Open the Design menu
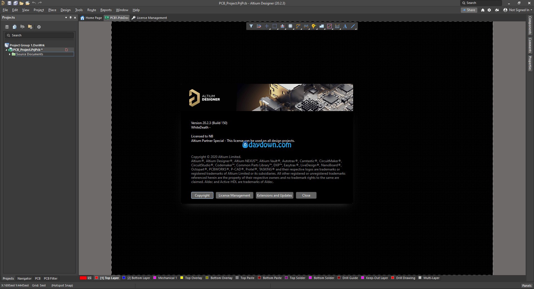The image size is (534, 289). click(65, 10)
